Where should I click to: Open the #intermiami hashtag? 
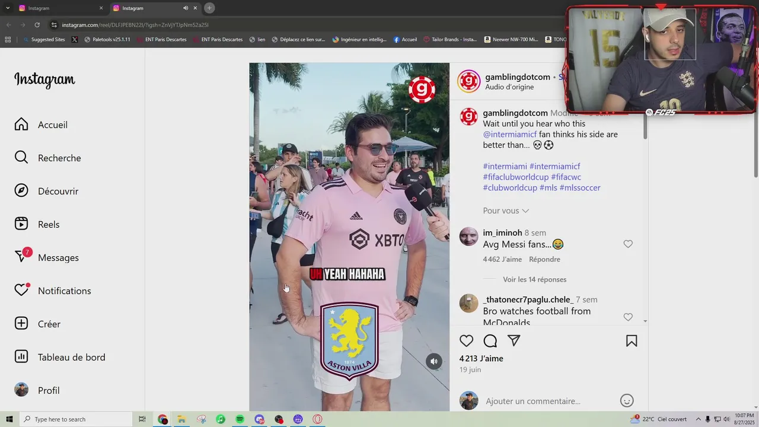[505, 166]
